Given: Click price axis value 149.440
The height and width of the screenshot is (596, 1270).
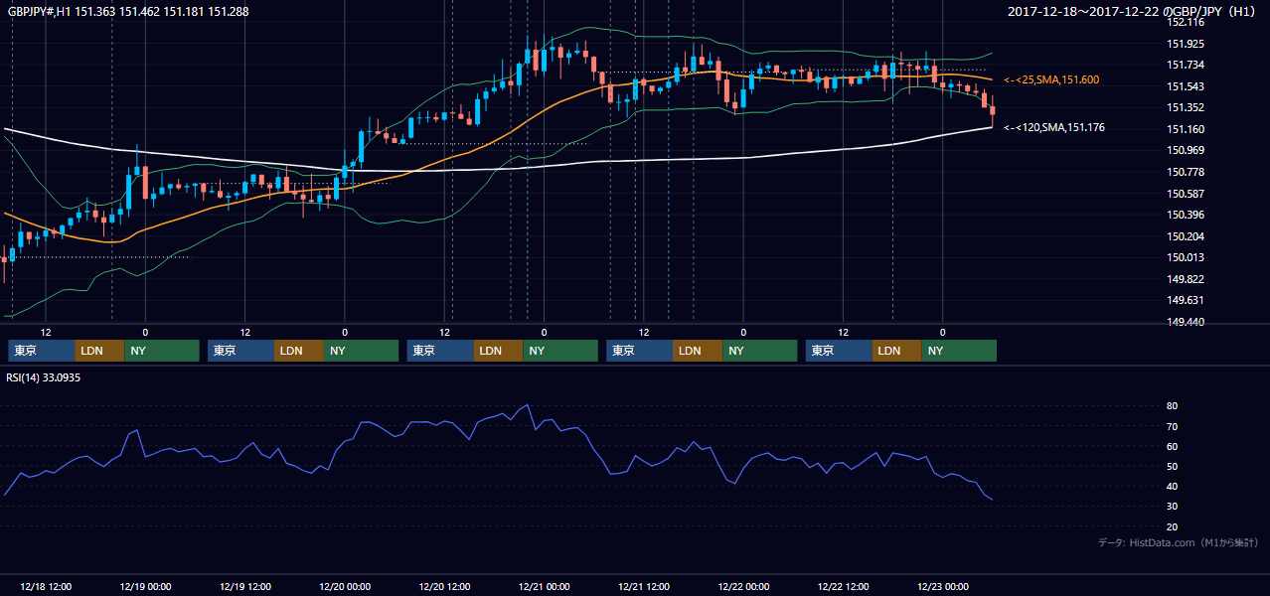Looking at the screenshot, I should (x=1185, y=322).
